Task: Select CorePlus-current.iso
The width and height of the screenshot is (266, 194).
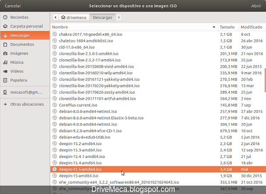Action: click(x=158, y=105)
